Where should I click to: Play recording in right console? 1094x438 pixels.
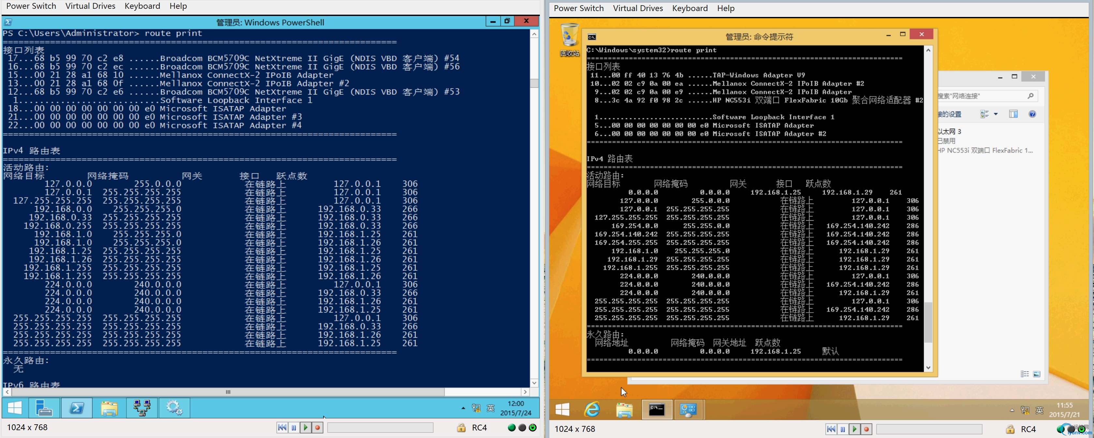pos(854,430)
